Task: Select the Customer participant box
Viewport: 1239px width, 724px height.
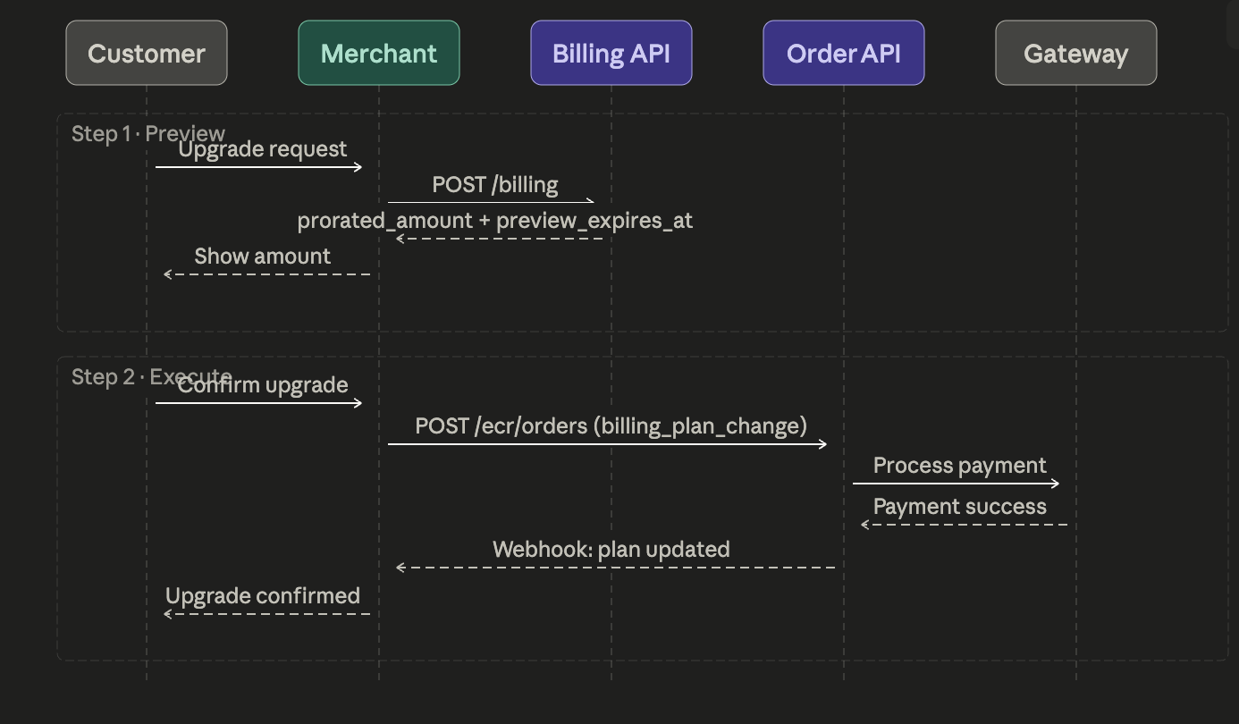Action: (x=147, y=53)
